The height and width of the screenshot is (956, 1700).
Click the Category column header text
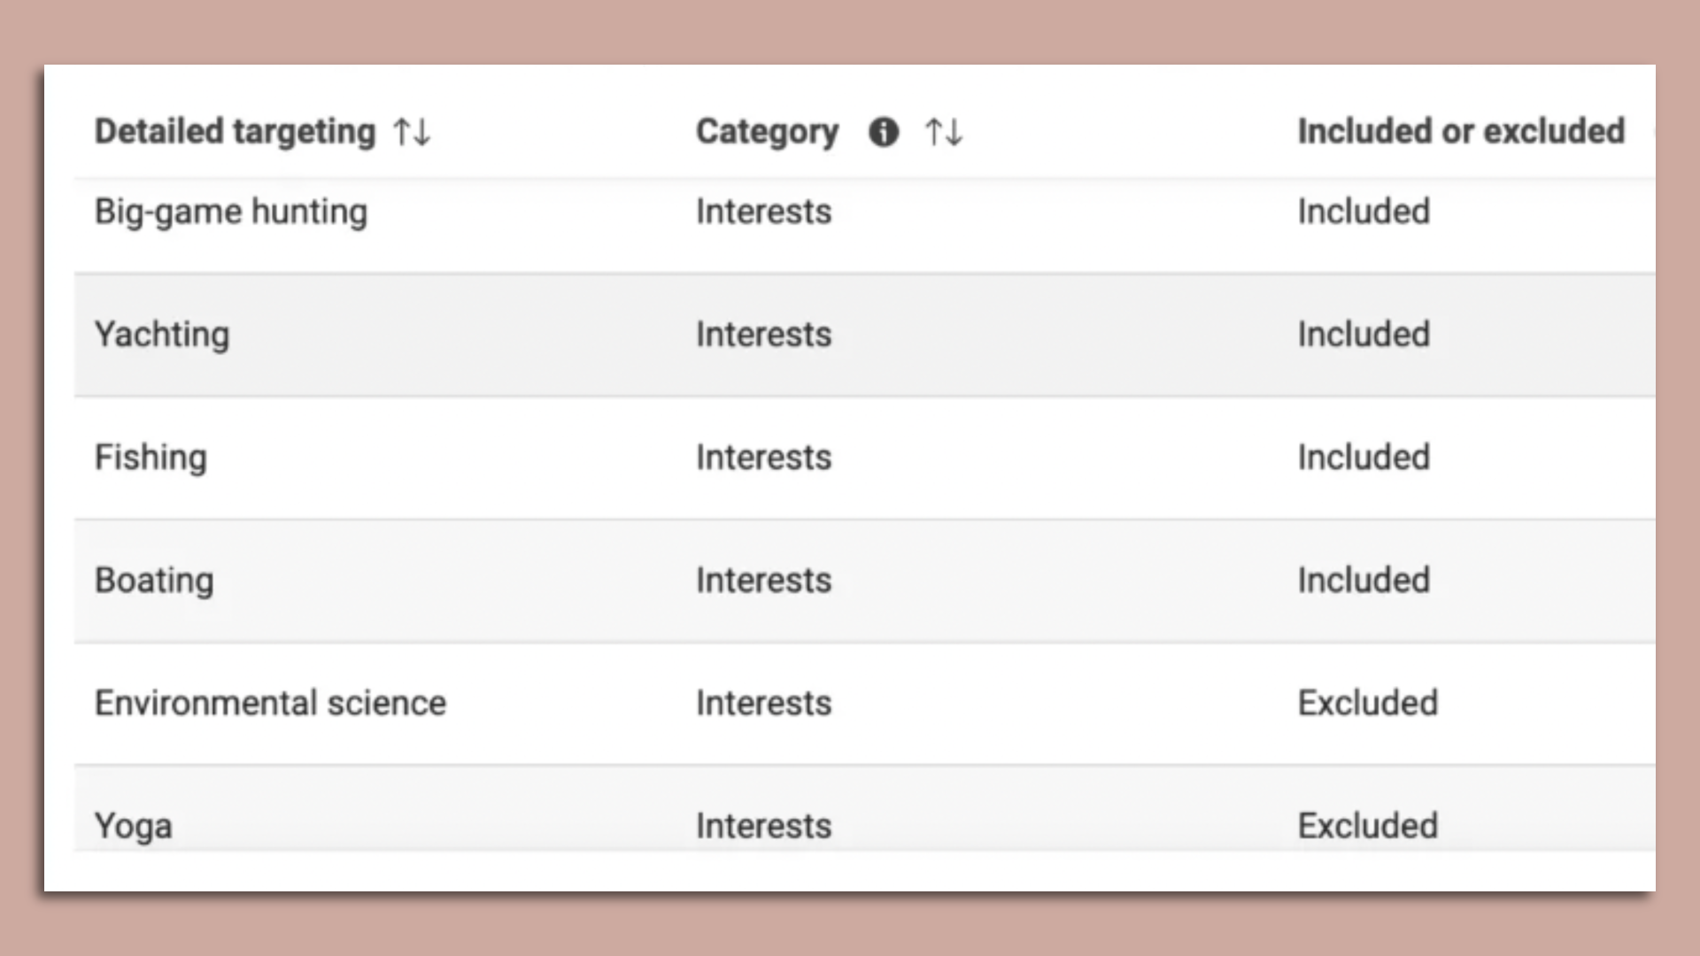point(767,132)
